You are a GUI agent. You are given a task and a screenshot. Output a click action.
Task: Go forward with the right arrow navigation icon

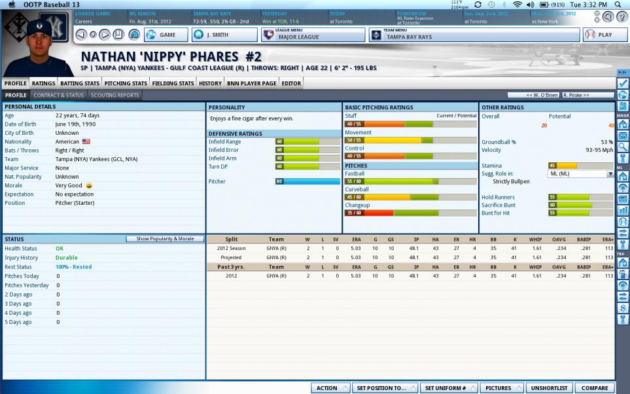[x=105, y=35]
